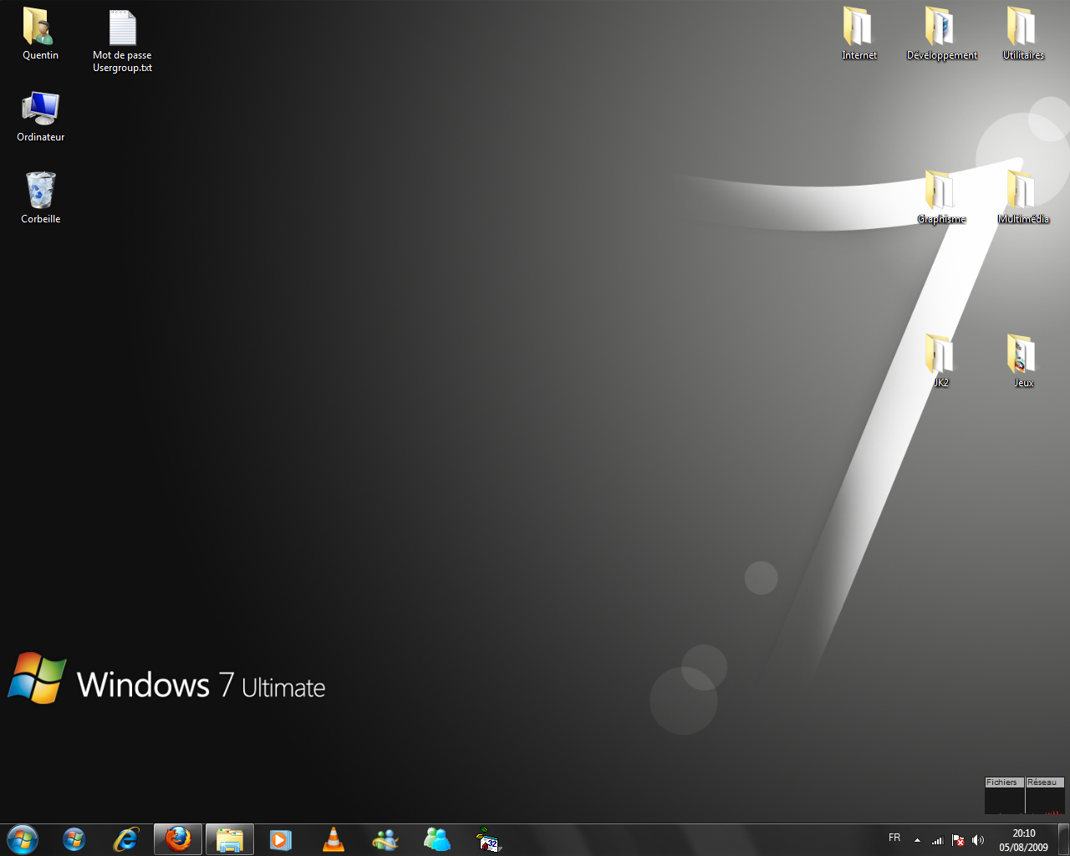Open Windows Explorer from taskbar
The width and height of the screenshot is (1070, 856).
tap(230, 839)
